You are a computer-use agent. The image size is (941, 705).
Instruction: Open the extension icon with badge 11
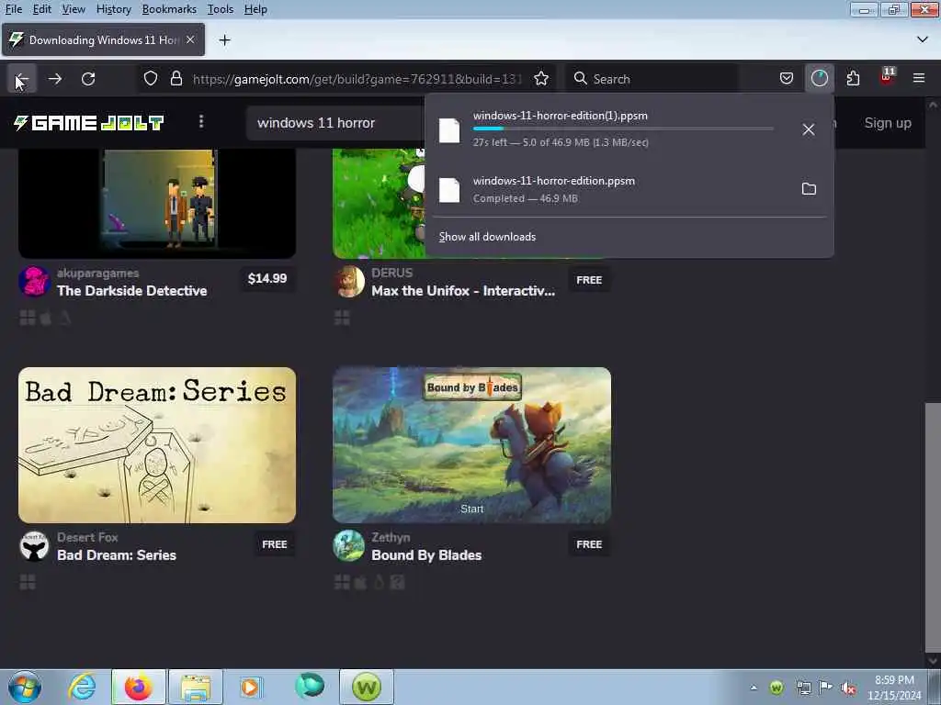[x=887, y=77]
